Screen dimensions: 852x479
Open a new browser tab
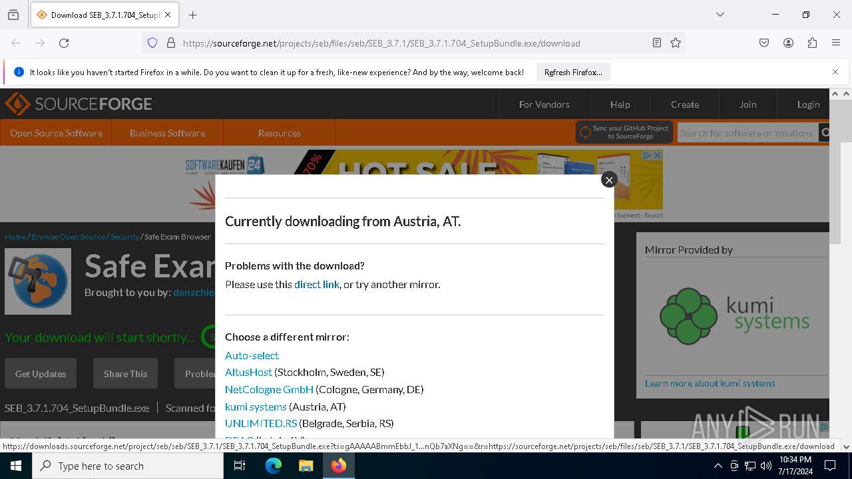[193, 15]
